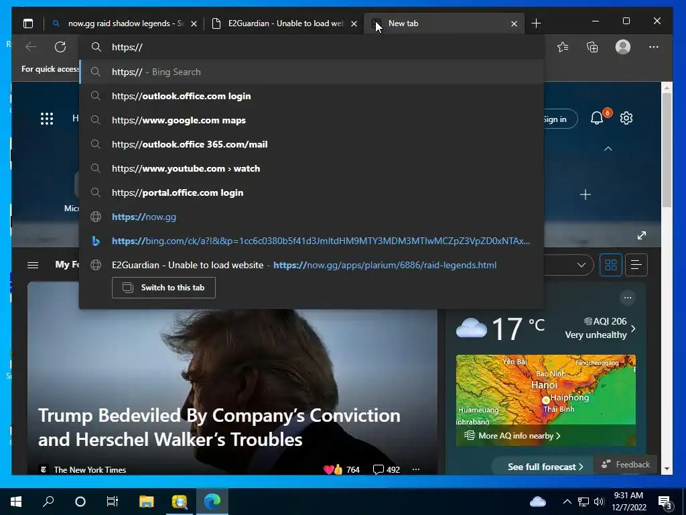Expand the feed layout dropdown chevron
The height and width of the screenshot is (515, 686).
tap(581, 265)
